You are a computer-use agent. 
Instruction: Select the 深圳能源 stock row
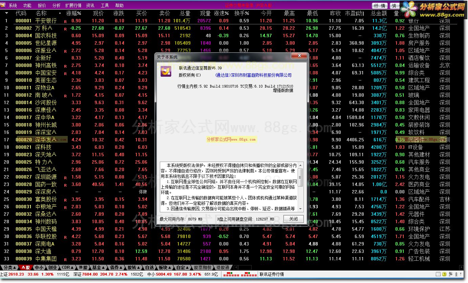point(229,177)
